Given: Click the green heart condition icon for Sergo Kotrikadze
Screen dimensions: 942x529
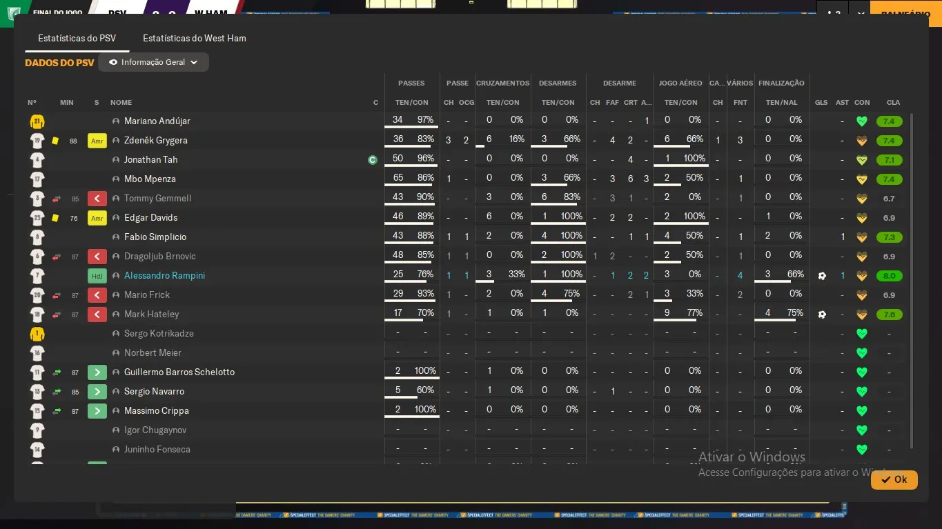Looking at the screenshot, I should [861, 334].
